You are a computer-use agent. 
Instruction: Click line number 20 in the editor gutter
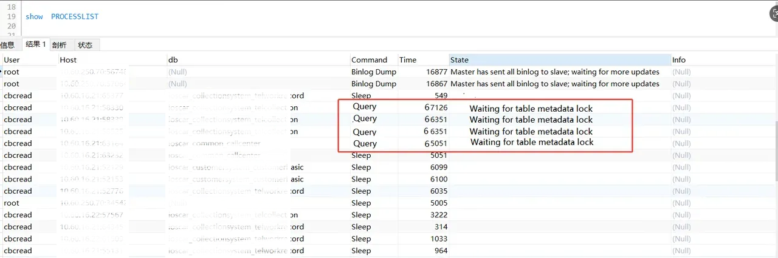(12, 26)
